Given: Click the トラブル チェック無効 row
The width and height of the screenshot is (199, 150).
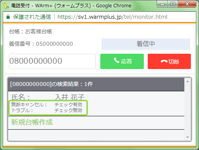Looking at the screenshot, I should pyautogui.click(x=47, y=110).
